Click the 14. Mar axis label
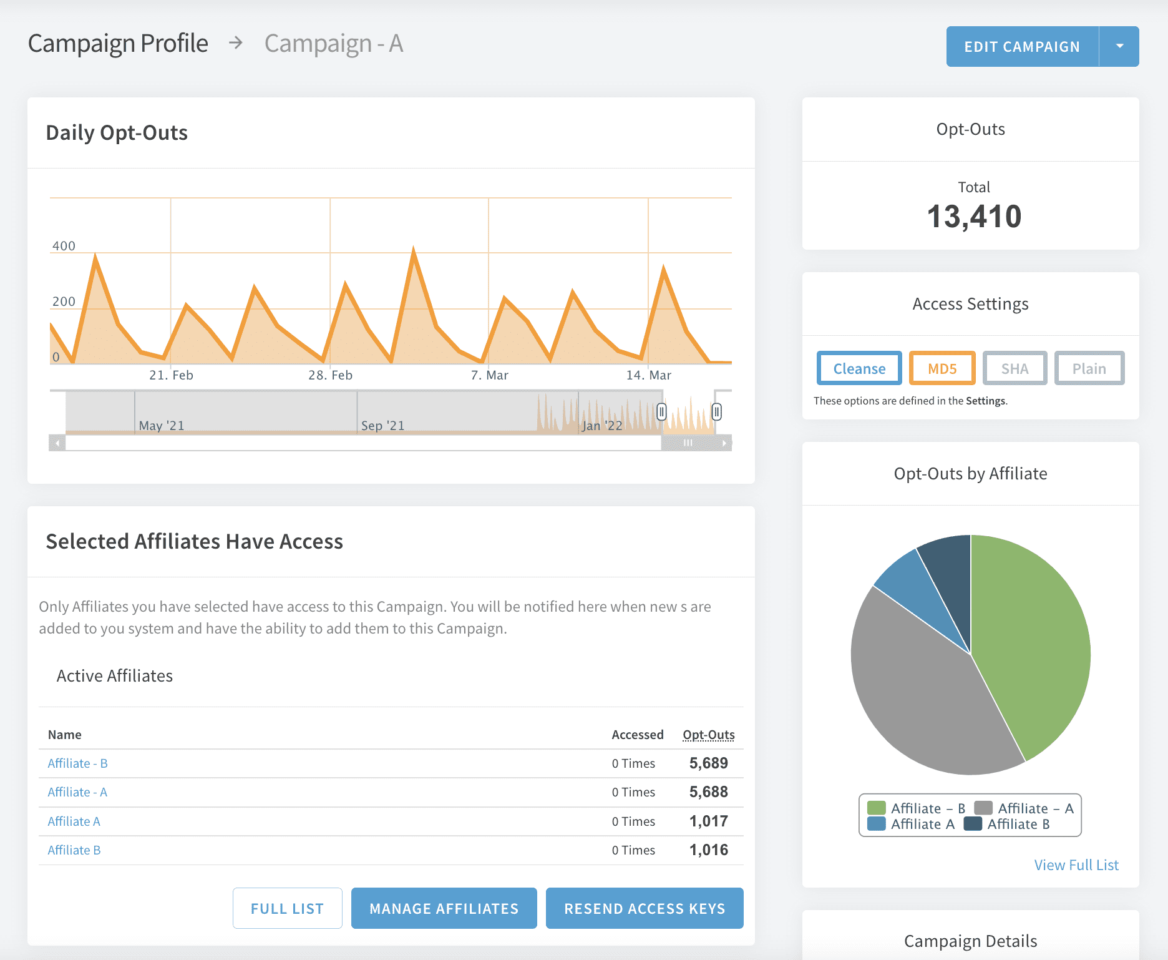 pyautogui.click(x=649, y=375)
